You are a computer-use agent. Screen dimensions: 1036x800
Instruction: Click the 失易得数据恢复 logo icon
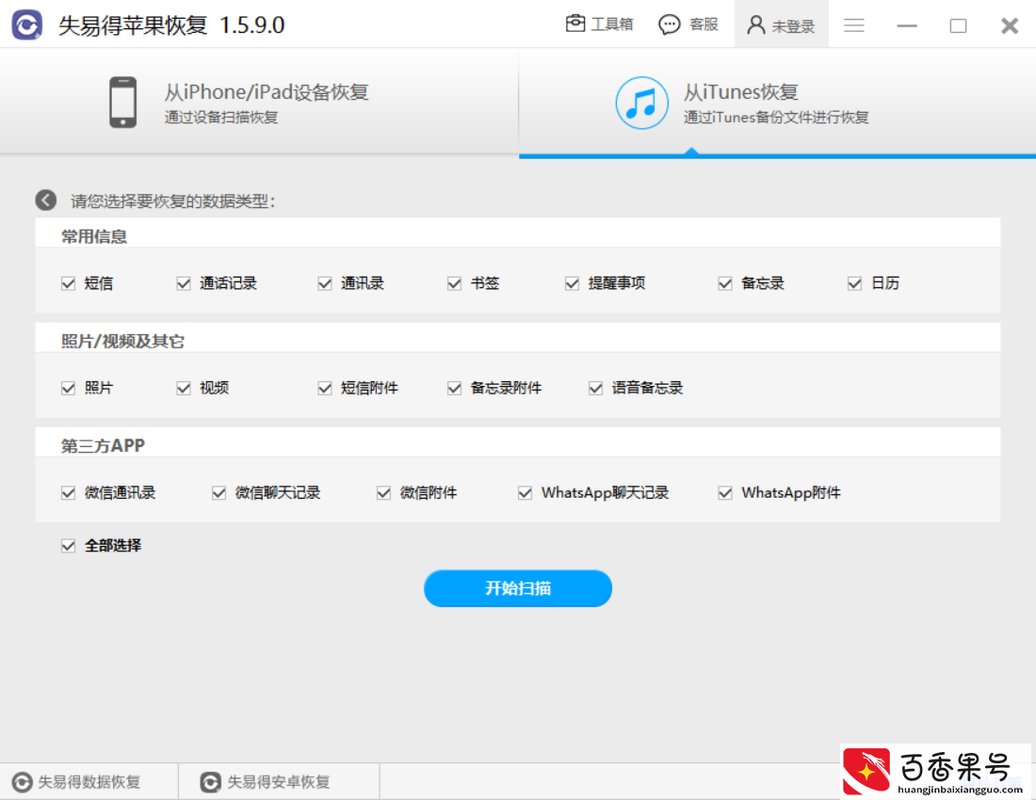click(22, 781)
